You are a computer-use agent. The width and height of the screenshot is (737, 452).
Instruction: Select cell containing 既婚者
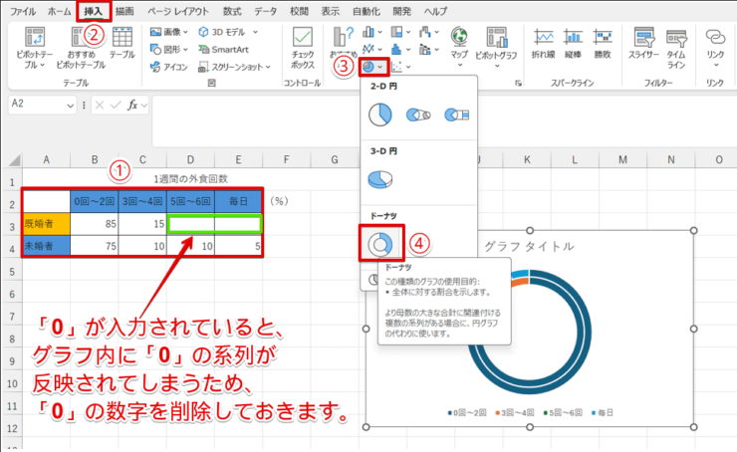point(47,224)
